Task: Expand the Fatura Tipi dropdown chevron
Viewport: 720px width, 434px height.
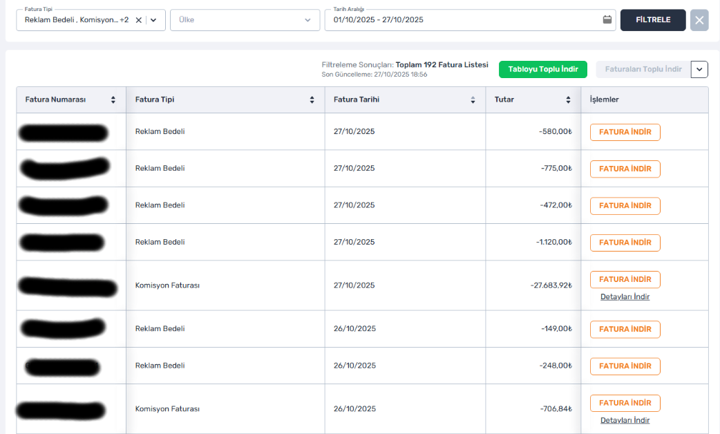Action: [153, 20]
